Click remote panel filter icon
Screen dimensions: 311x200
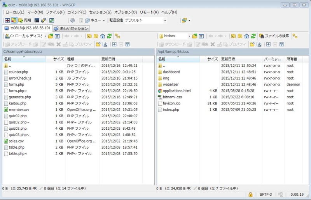click(x=201, y=36)
